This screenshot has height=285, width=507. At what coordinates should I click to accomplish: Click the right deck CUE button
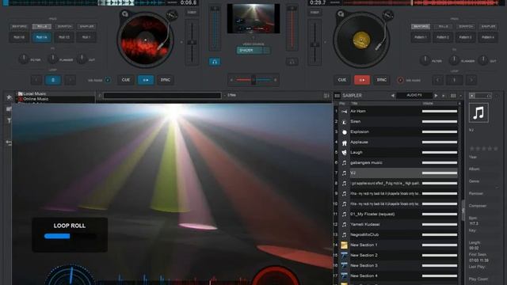pyautogui.click(x=341, y=80)
